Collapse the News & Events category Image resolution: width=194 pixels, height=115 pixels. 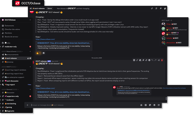12,51
